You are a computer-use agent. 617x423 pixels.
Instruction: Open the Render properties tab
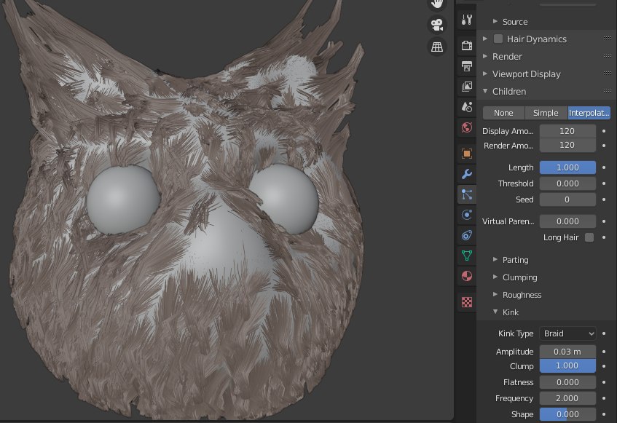pyautogui.click(x=467, y=46)
